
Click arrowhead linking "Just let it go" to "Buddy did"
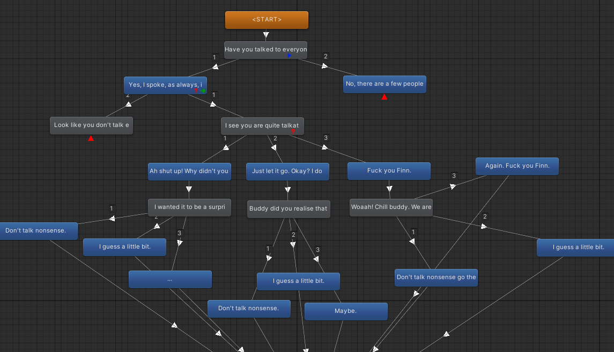288,189
